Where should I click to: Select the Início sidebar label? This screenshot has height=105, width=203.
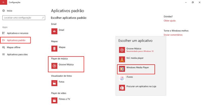pyautogui.click(x=10, y=11)
